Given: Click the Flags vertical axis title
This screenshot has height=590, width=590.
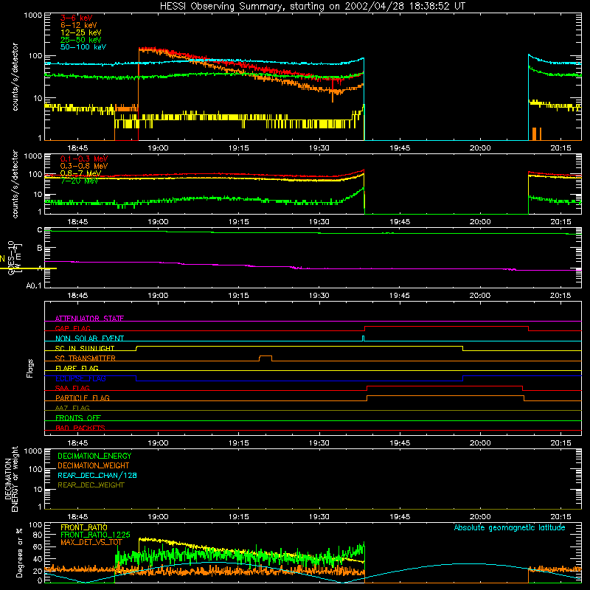Looking at the screenshot, I should pos(30,368).
